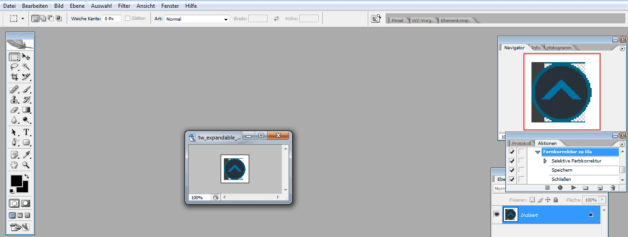
Task: Select the Healing Brush tool
Action: (15, 89)
